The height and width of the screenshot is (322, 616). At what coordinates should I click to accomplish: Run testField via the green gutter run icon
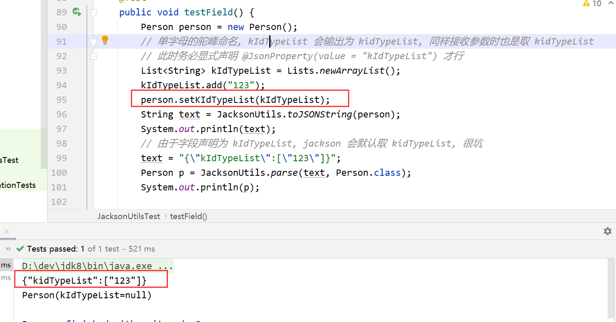pyautogui.click(x=77, y=12)
